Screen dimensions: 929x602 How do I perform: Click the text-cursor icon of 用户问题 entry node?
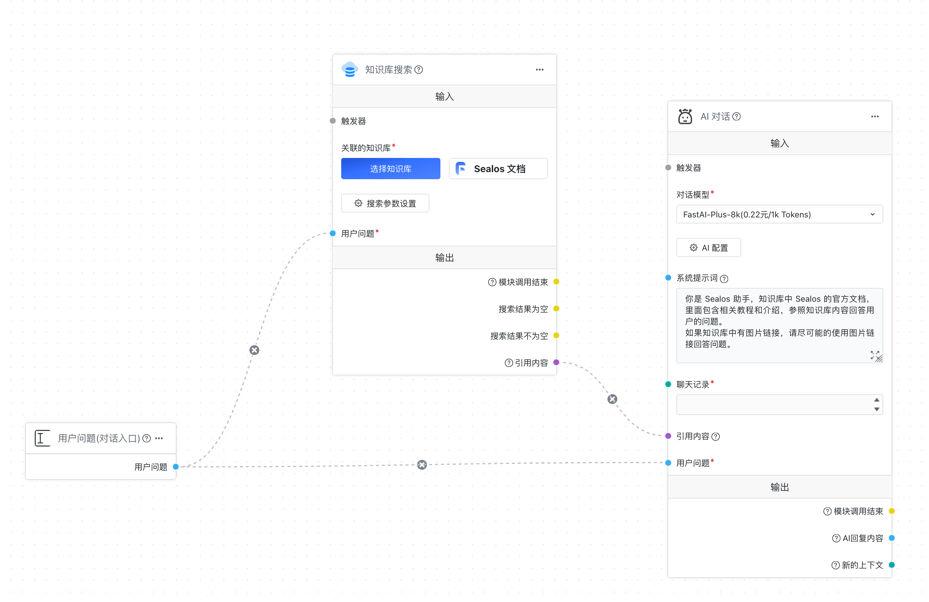tap(42, 438)
